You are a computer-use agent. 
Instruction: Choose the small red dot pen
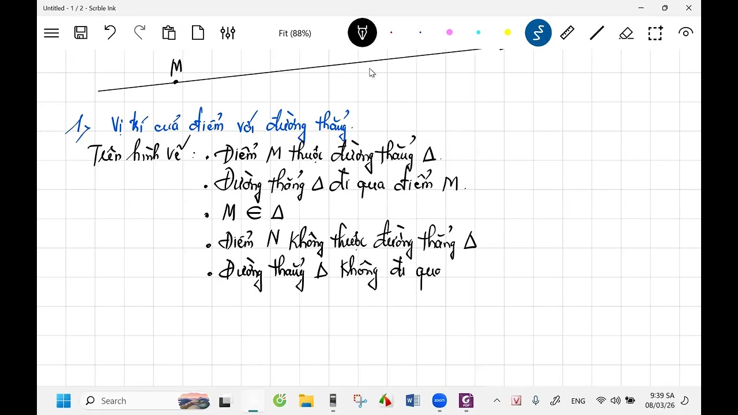pyautogui.click(x=391, y=33)
